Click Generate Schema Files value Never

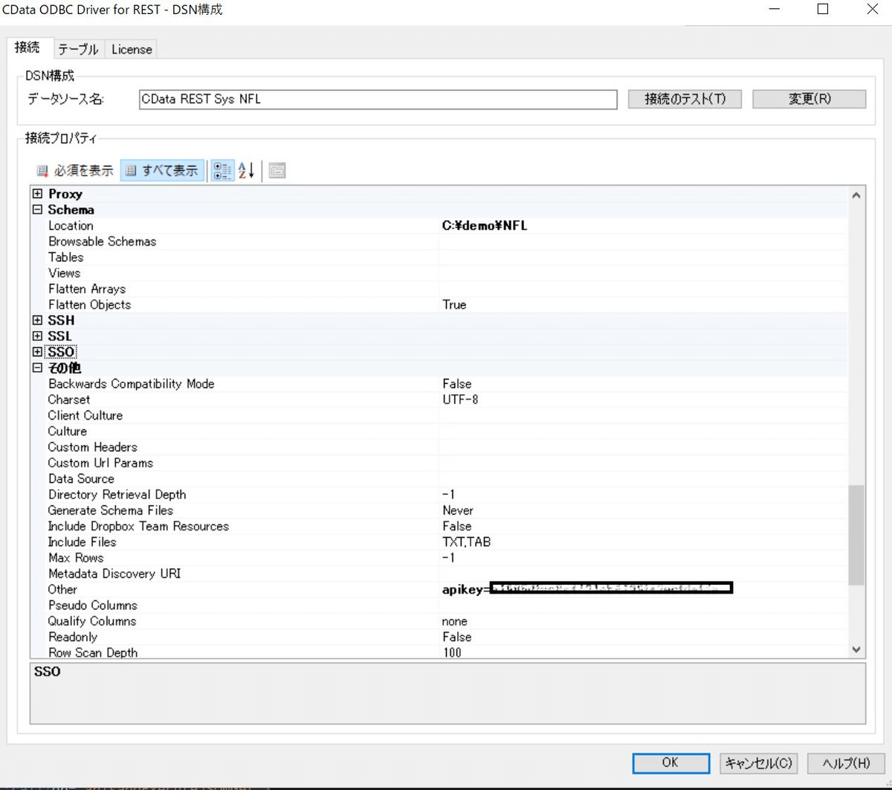point(458,510)
